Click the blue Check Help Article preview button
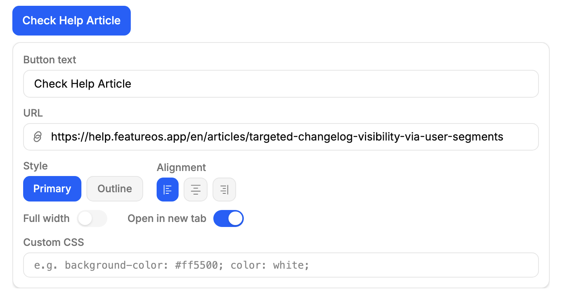564x298 pixels. [71, 20]
